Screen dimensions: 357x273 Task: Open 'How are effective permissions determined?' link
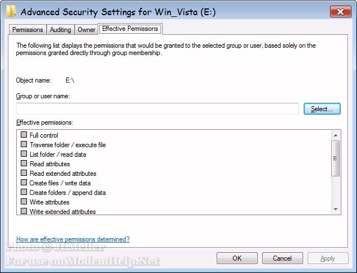73,239
